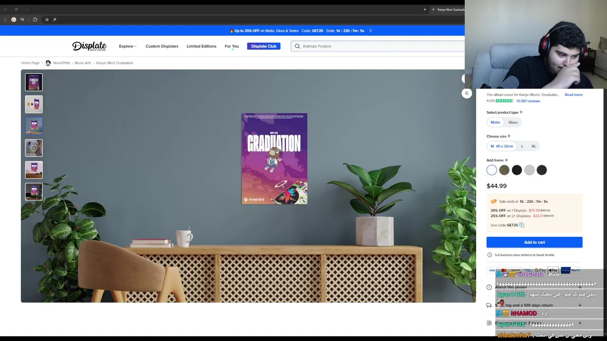Copy the GET25 code with copy icon

(522, 225)
